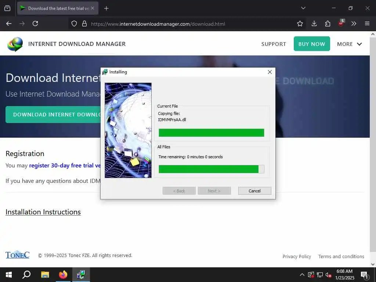
Task: Open Windows taskbar search
Action: [26, 275]
